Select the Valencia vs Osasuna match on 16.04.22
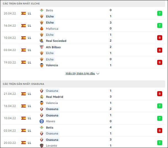 (x=83, y=106)
